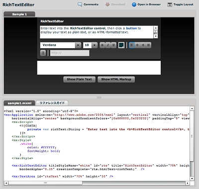Image resolution: width=199 pixels, height=189 pixels.
Task: Select justify align icon
Action: (x=149, y=45)
